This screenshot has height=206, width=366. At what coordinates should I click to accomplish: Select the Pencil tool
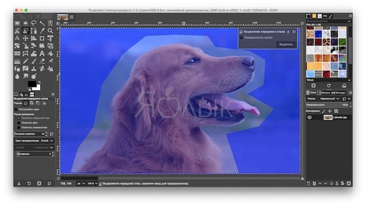coord(25,61)
